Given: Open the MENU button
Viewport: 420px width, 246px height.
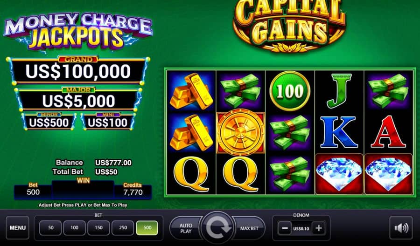Looking at the screenshot, I should click(18, 228).
